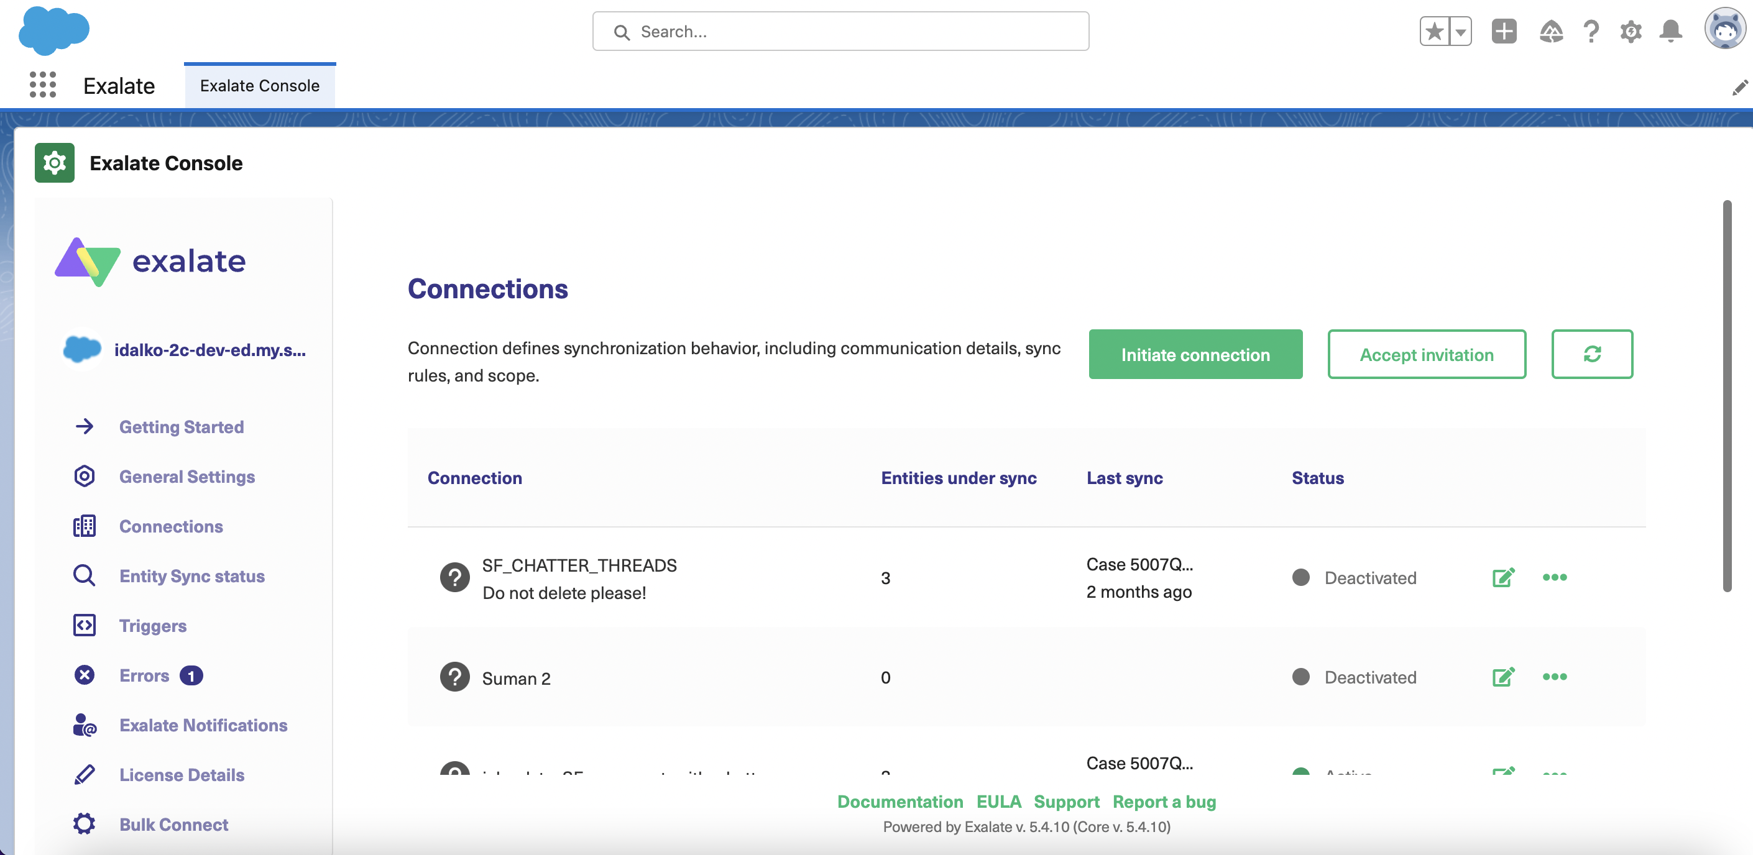Open Exalate Notifications section
1753x855 pixels.
pyautogui.click(x=203, y=725)
